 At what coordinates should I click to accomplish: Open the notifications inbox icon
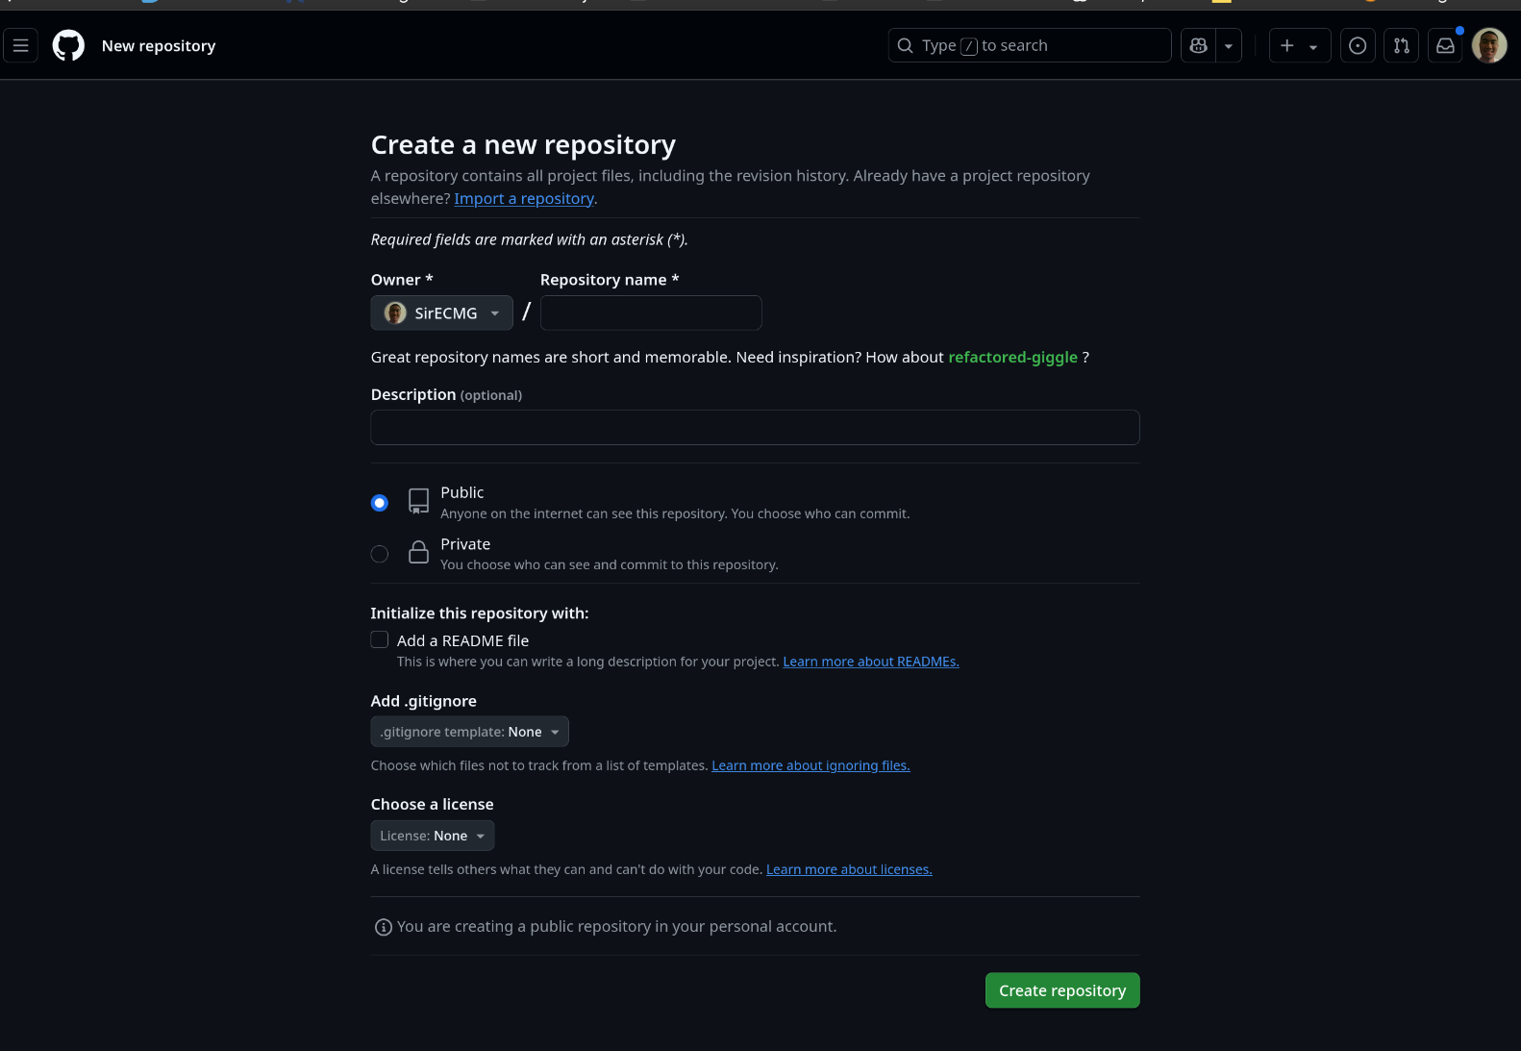point(1445,45)
